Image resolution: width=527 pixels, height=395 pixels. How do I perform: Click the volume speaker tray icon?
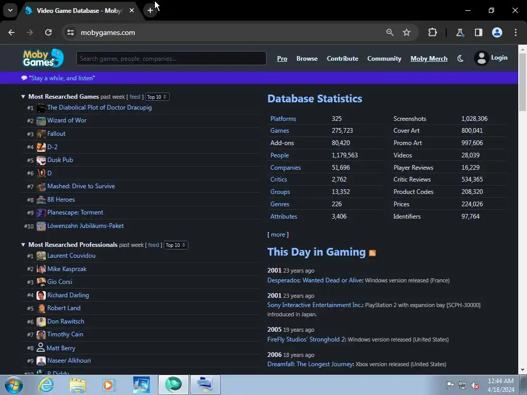475,385
